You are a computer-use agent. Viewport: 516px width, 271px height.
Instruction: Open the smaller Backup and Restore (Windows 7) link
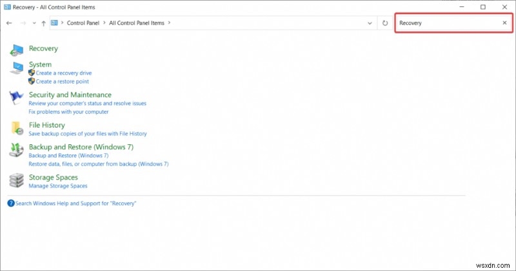click(x=68, y=155)
